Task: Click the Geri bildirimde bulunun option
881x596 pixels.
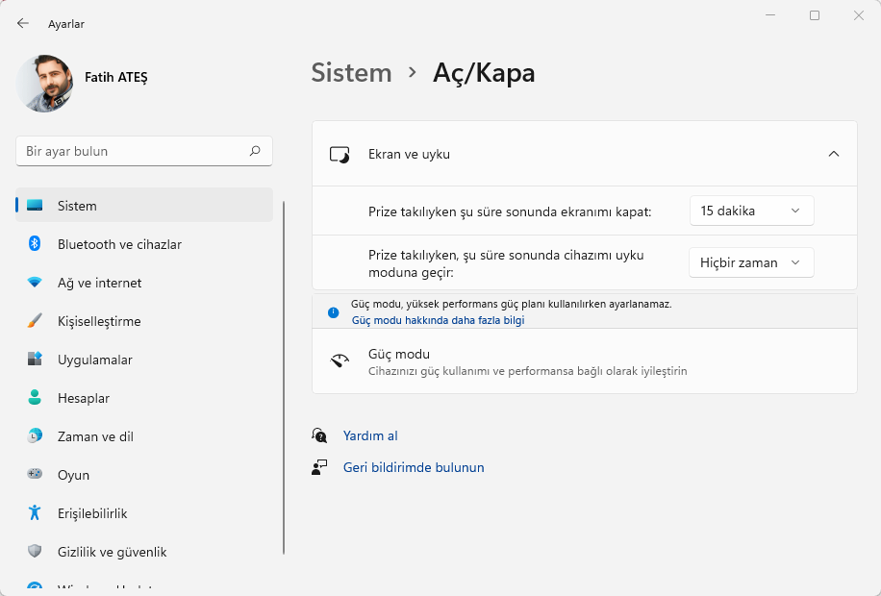Action: click(412, 467)
